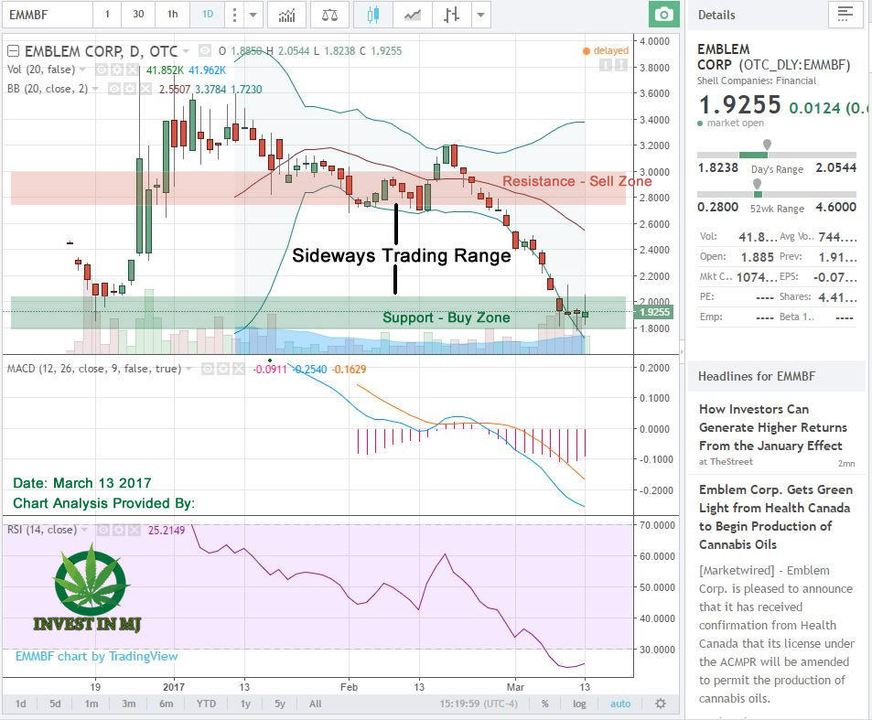Set the date range to All
Viewport: 872px width, 720px height.
316,704
